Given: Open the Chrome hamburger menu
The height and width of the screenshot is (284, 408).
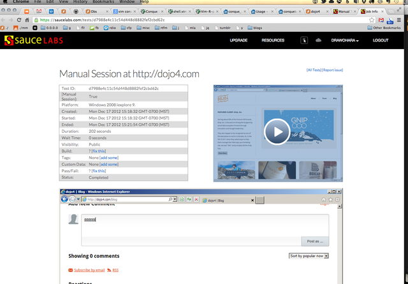Looking at the screenshot, I should [x=399, y=20].
